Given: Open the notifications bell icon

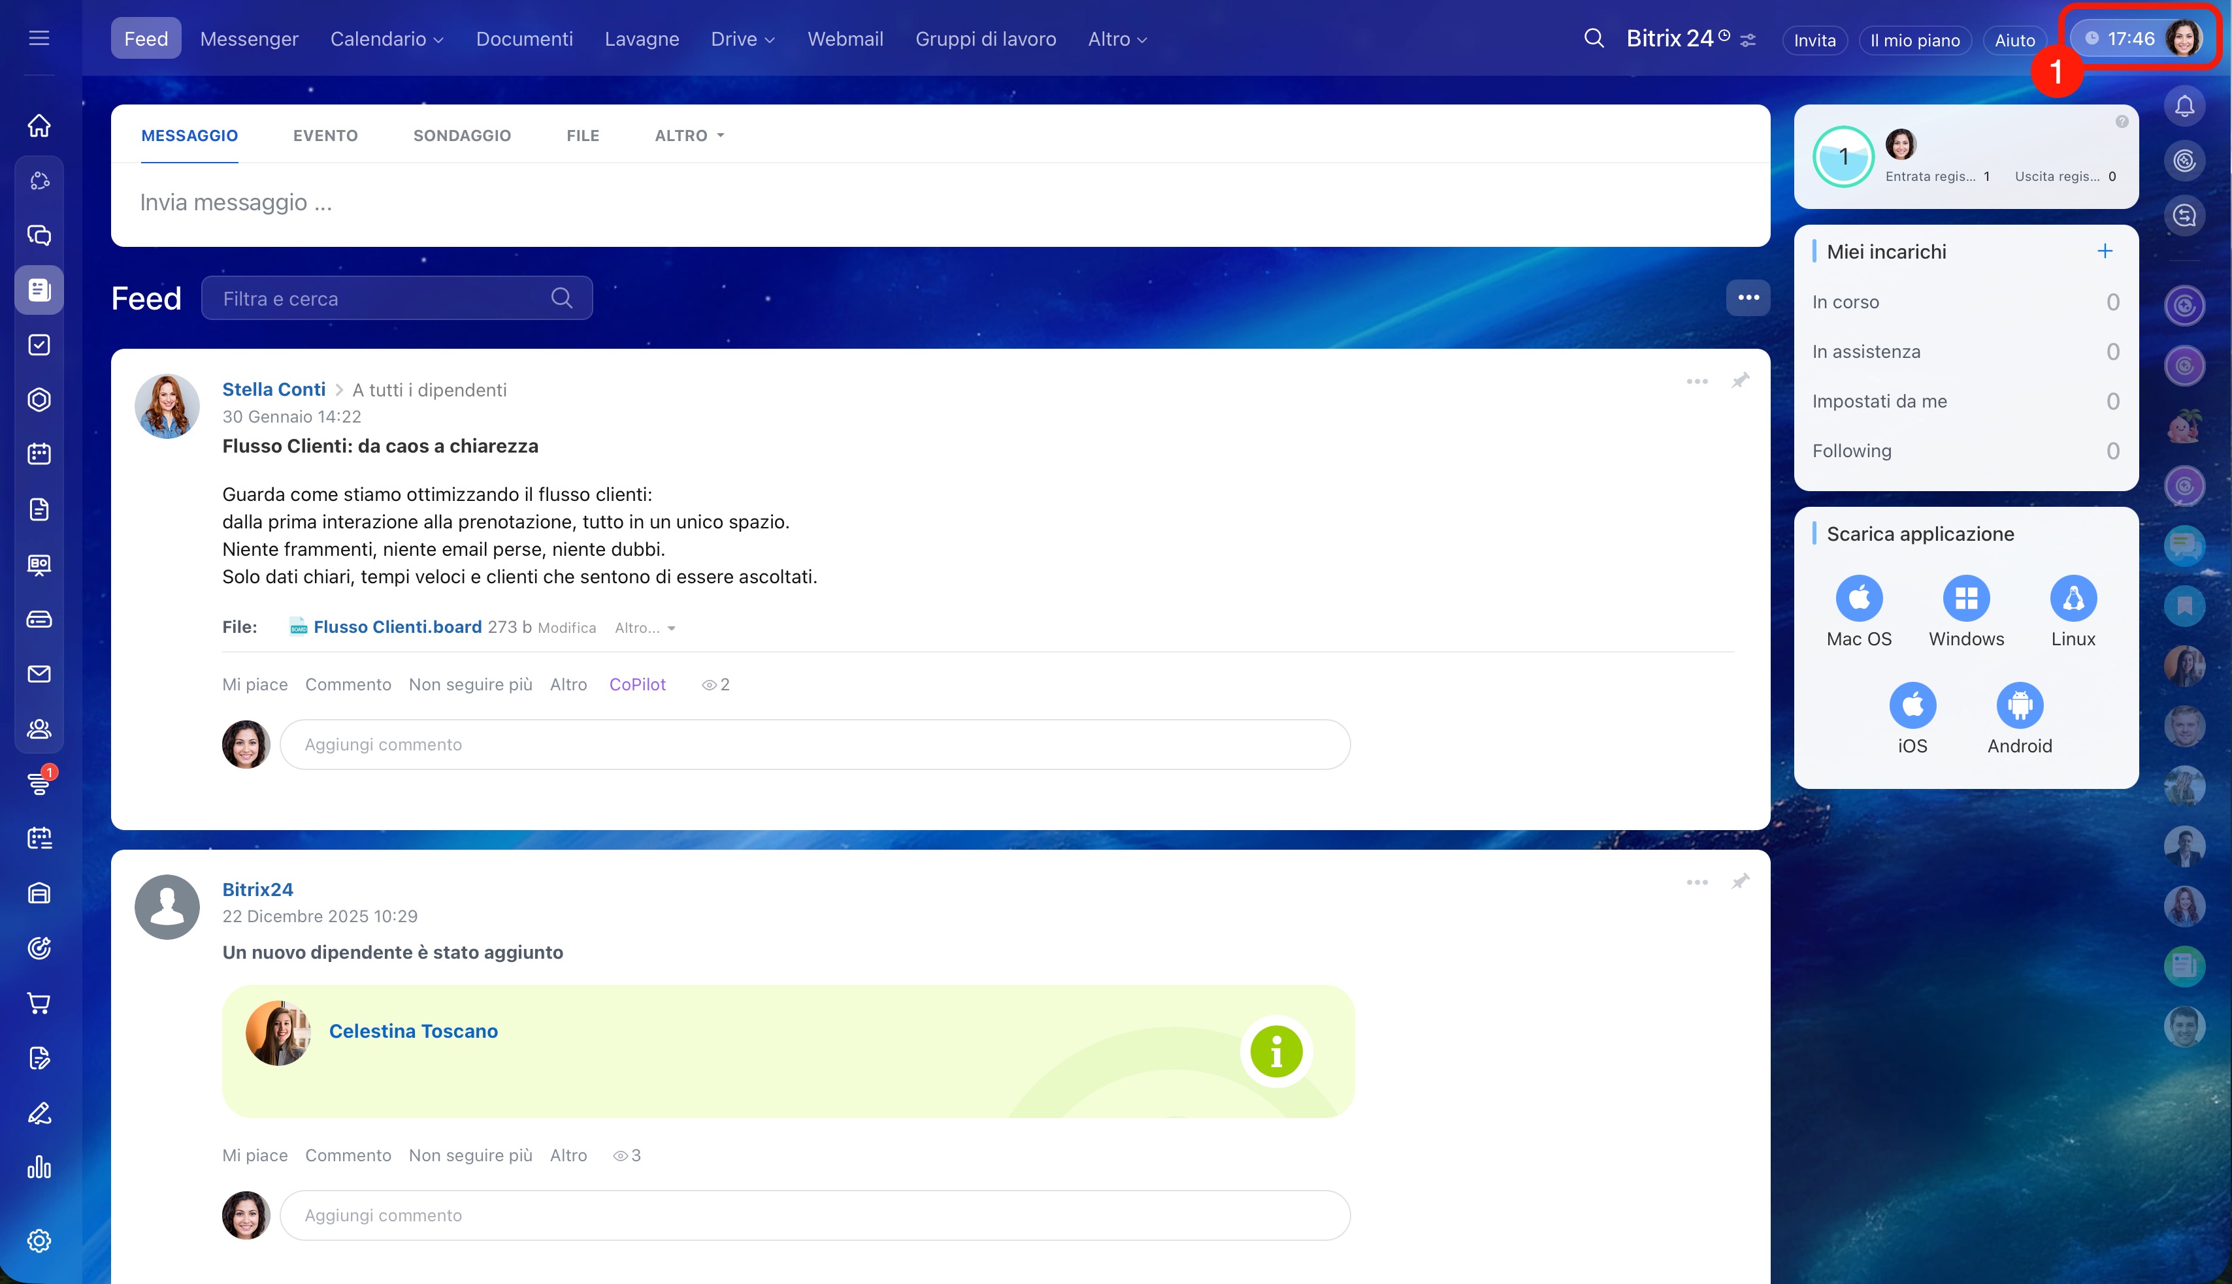Looking at the screenshot, I should coord(2184,106).
